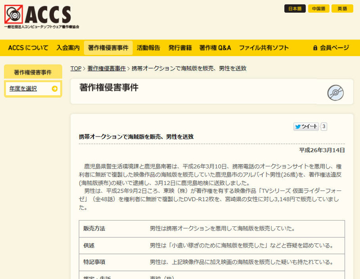Go to the 活動報告 section
The width and height of the screenshot is (360, 279).
click(148, 48)
